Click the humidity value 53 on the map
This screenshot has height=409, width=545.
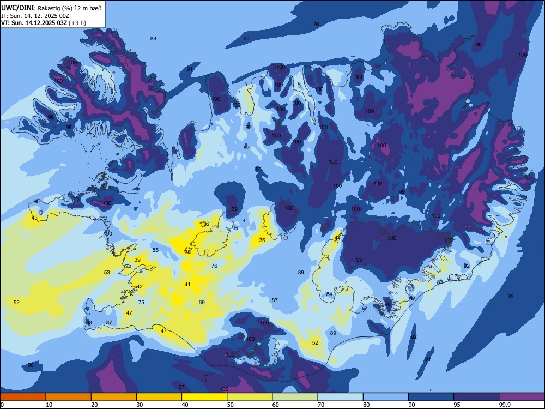point(107,273)
